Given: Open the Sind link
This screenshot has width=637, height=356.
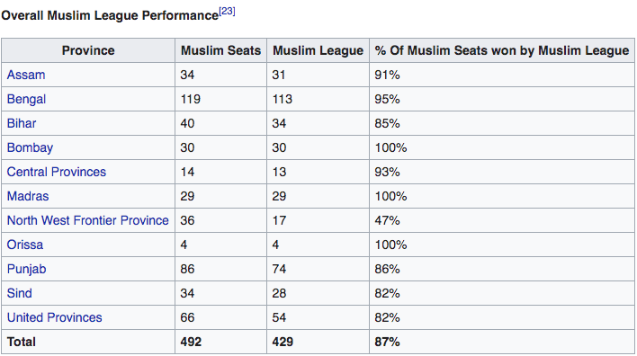Looking at the screenshot, I should coord(20,293).
